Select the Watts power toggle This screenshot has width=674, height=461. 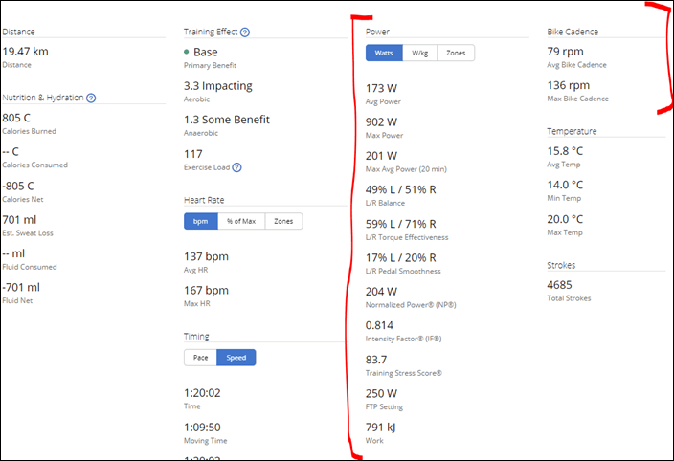click(384, 53)
